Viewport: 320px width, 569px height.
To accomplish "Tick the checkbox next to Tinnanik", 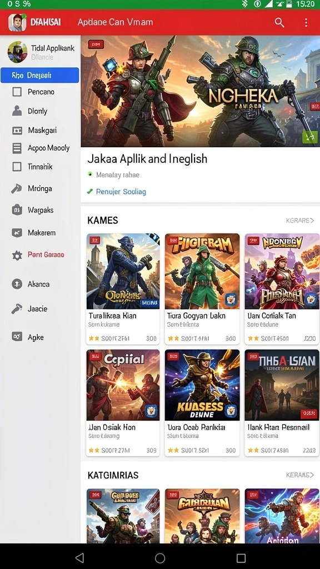I will 17,167.
